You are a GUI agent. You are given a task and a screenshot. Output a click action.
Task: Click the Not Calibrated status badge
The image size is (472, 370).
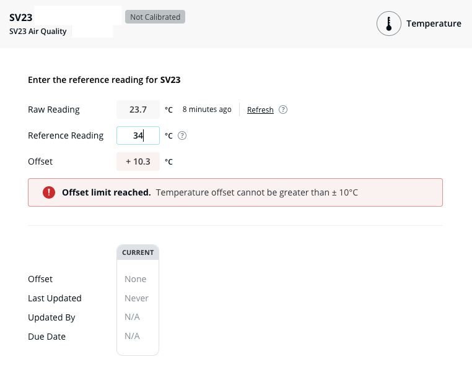coord(155,17)
